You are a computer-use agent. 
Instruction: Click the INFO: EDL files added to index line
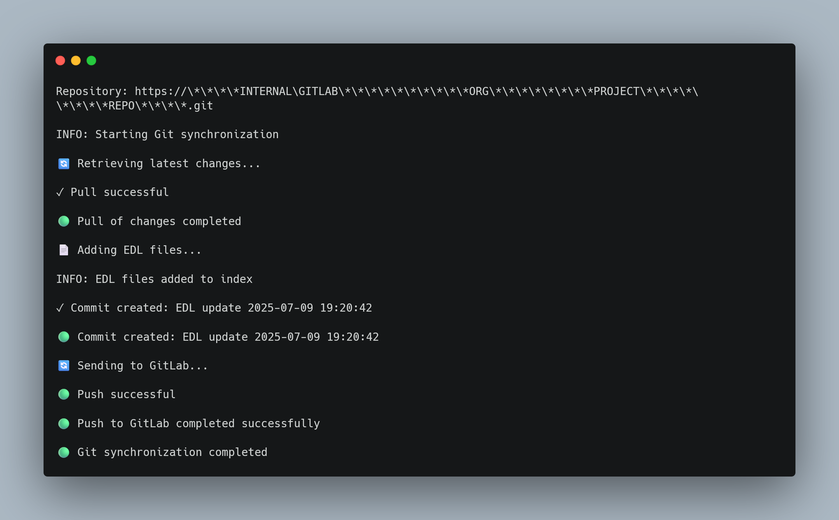click(x=154, y=279)
